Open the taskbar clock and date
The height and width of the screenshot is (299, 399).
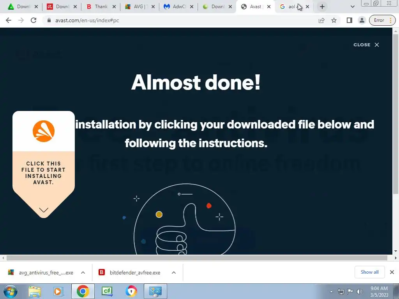[x=379, y=292]
